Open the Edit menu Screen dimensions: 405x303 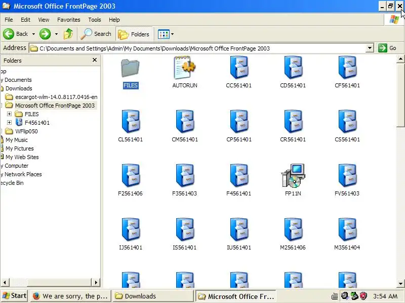(x=25, y=20)
